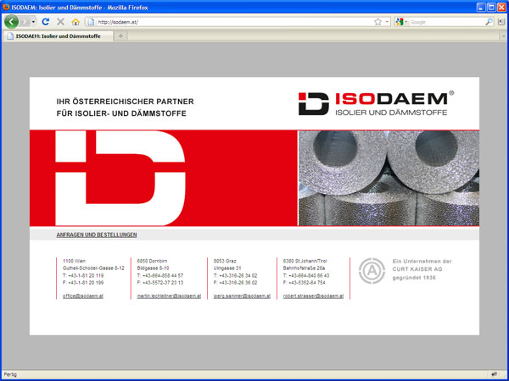
Task: Minimize the Firefox window
Action: click(x=481, y=7)
